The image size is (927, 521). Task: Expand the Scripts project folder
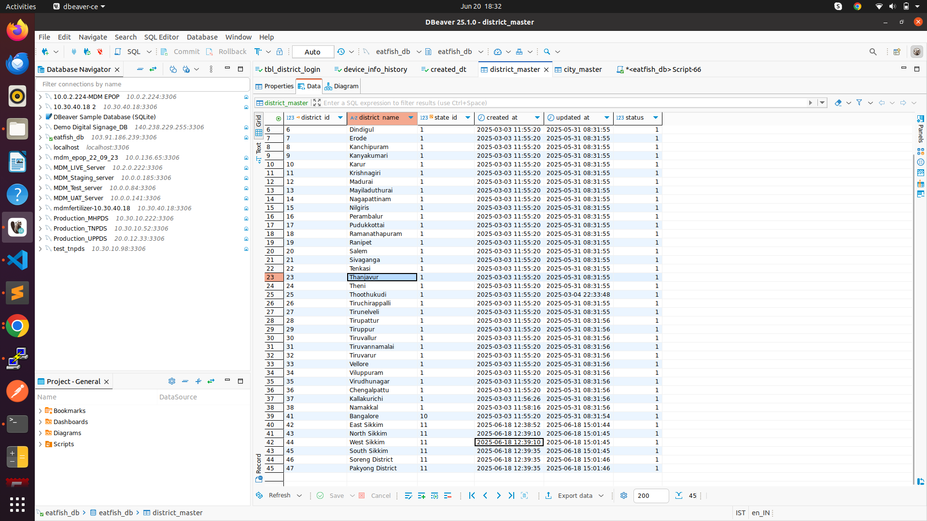coord(40,444)
